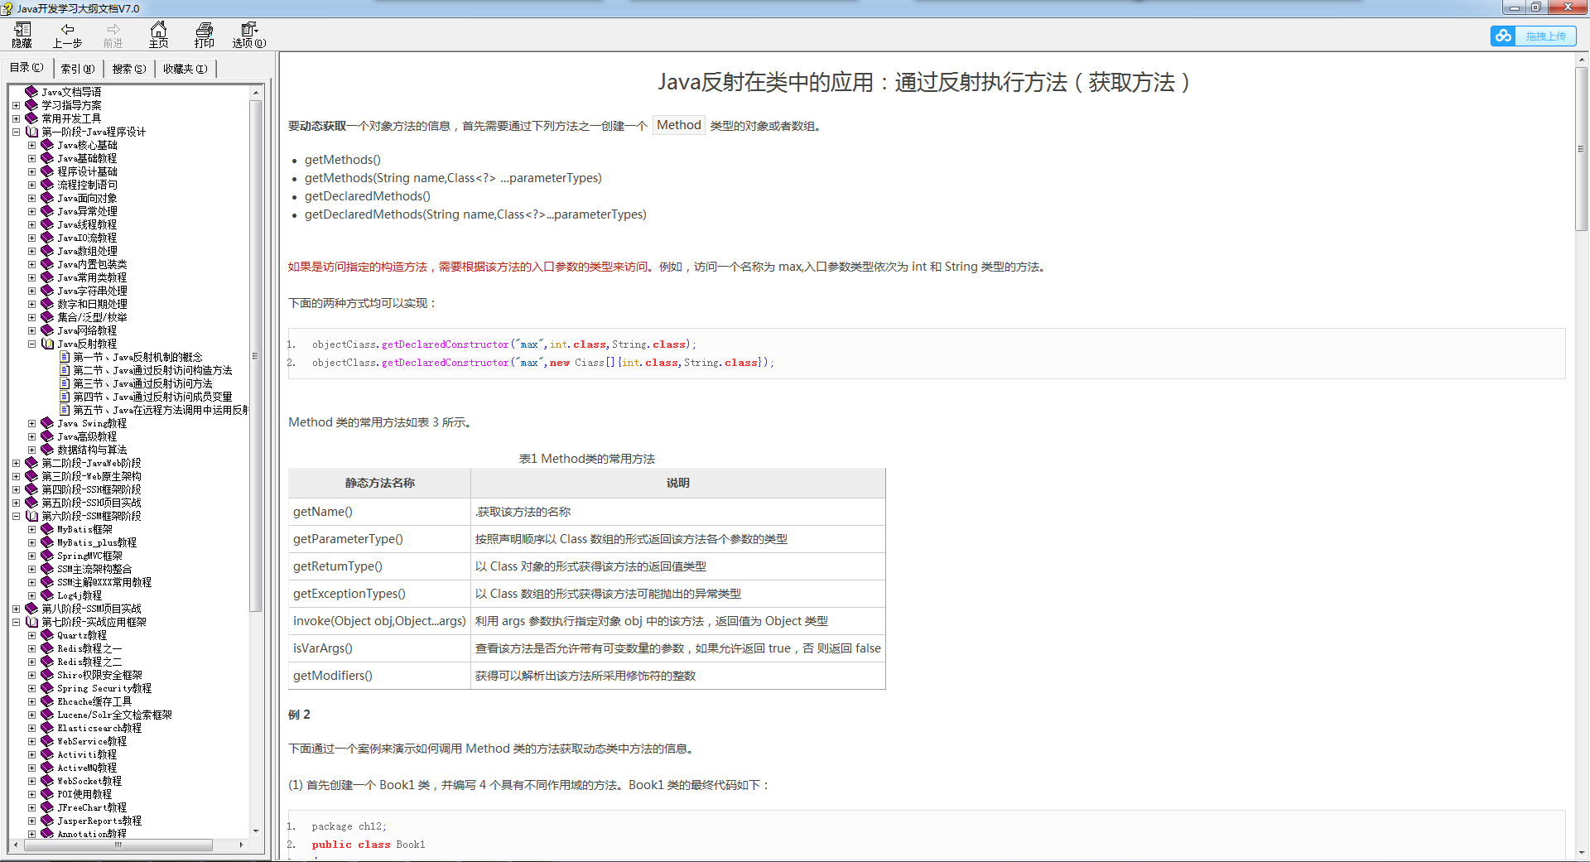This screenshot has height=862, width=1590.
Task: Click the WebSocket教程 book icon
Action: pos(47,781)
